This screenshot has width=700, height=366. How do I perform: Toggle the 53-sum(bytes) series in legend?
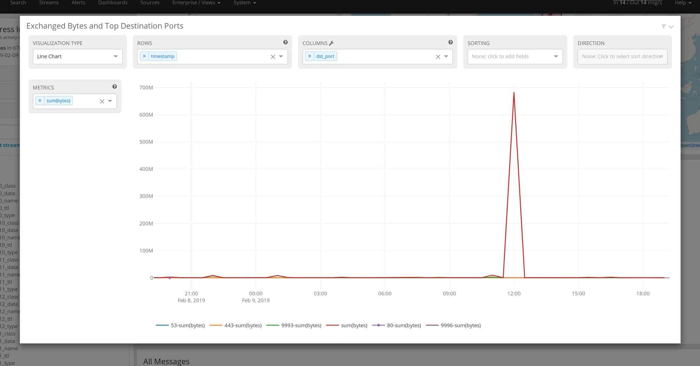[180, 325]
